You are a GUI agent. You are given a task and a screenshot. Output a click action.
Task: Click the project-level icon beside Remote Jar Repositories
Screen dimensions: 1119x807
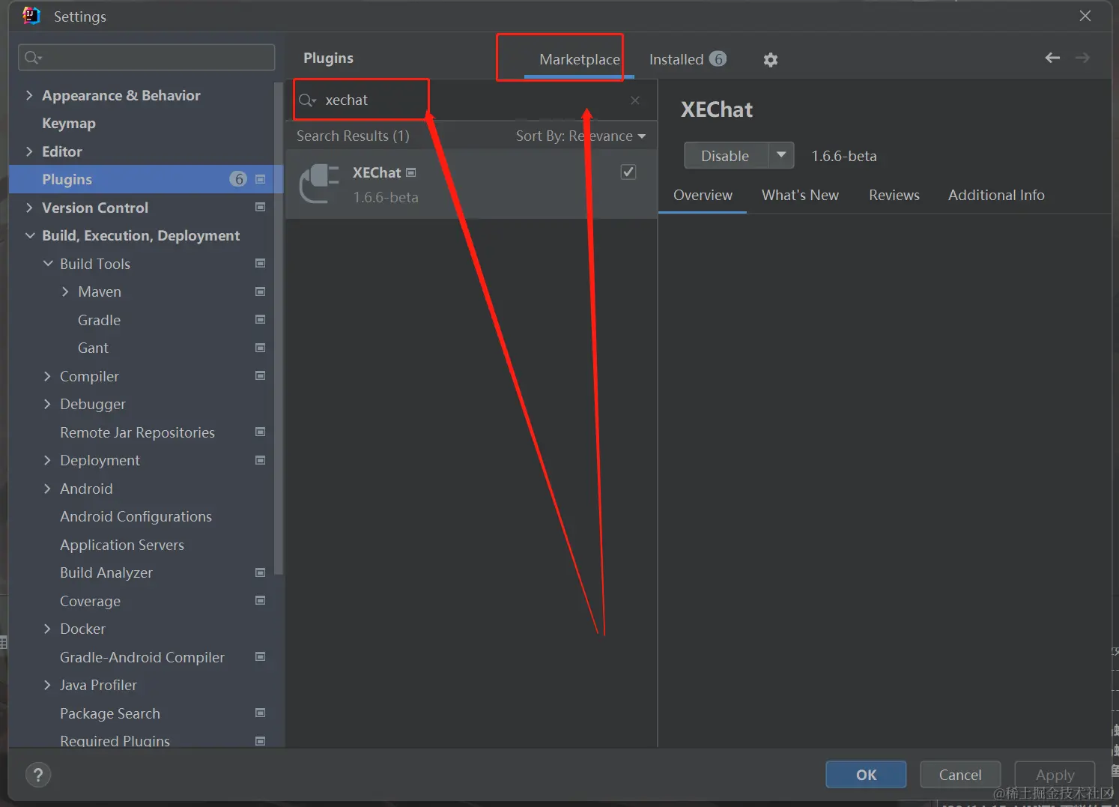pos(261,432)
